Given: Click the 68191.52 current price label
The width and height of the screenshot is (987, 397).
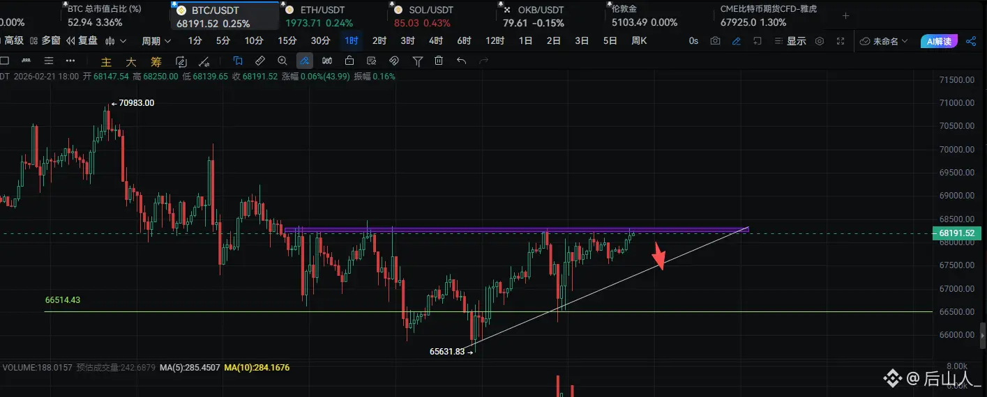Looking at the screenshot, I should point(958,233).
